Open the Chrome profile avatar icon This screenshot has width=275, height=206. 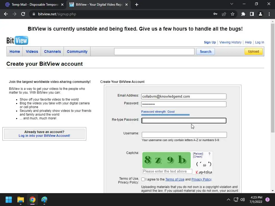pyautogui.click(x=260, y=14)
